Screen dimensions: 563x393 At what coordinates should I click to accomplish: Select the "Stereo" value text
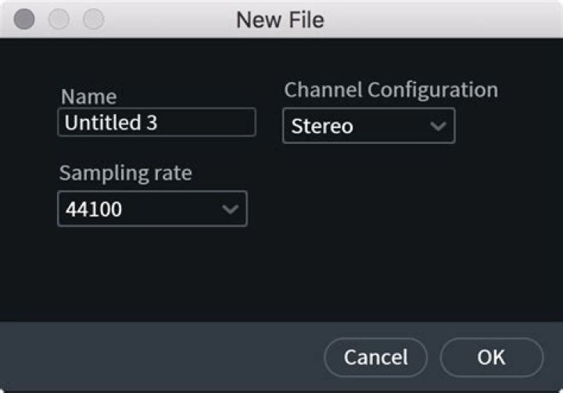(322, 127)
